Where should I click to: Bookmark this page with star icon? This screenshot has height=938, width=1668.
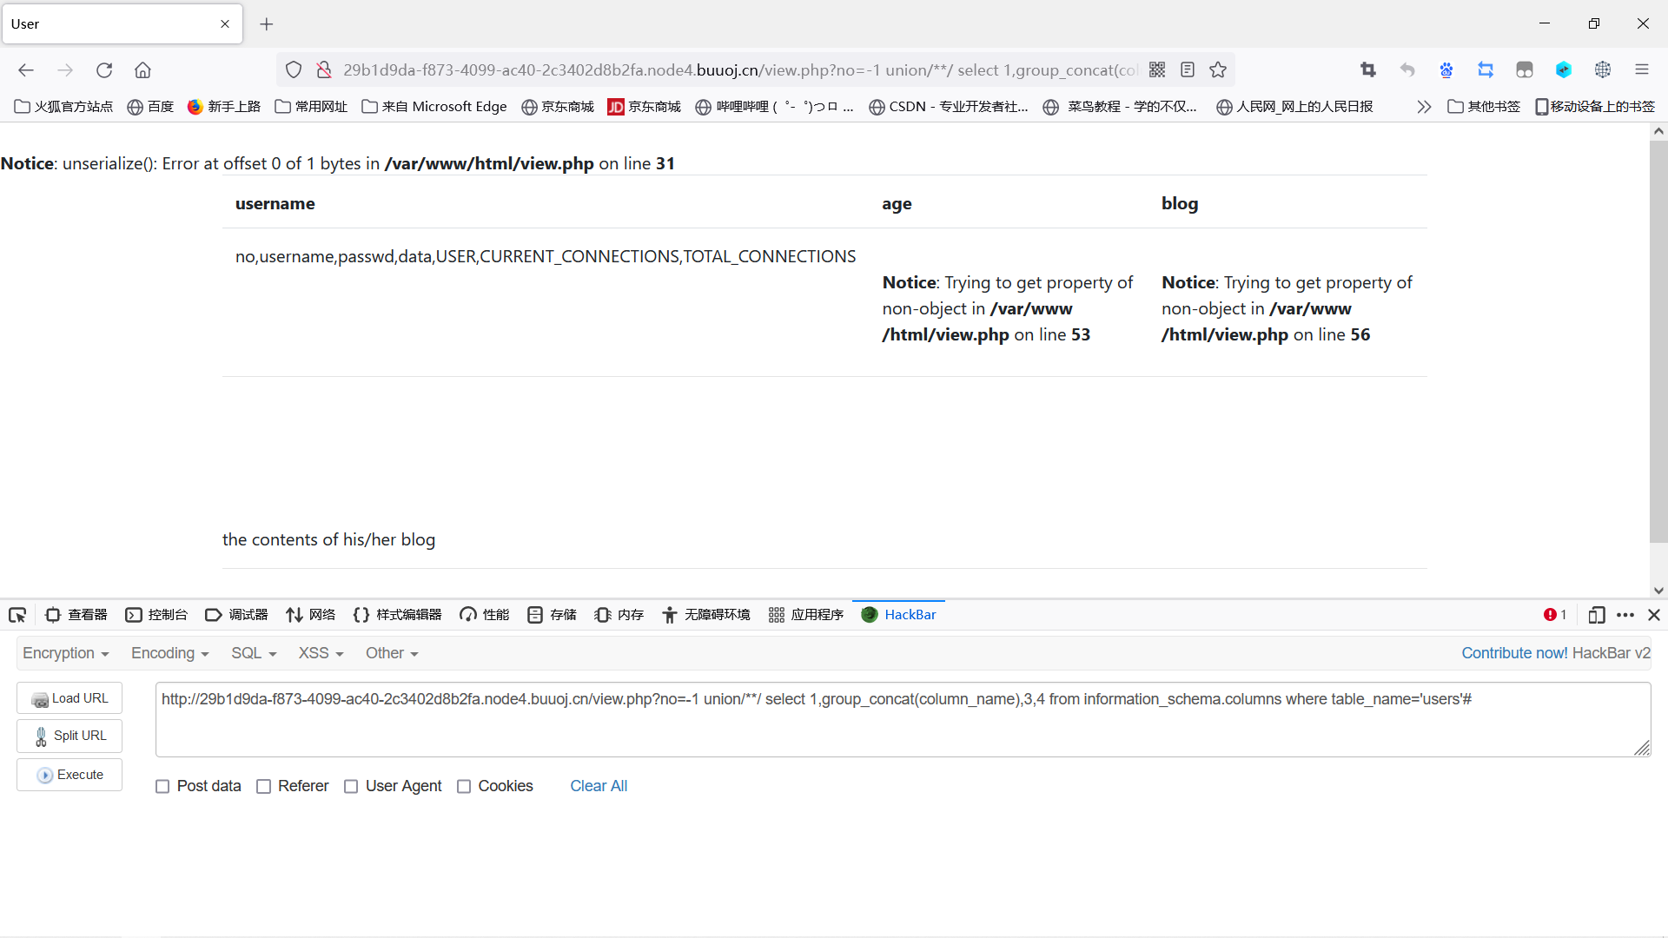[x=1218, y=70]
